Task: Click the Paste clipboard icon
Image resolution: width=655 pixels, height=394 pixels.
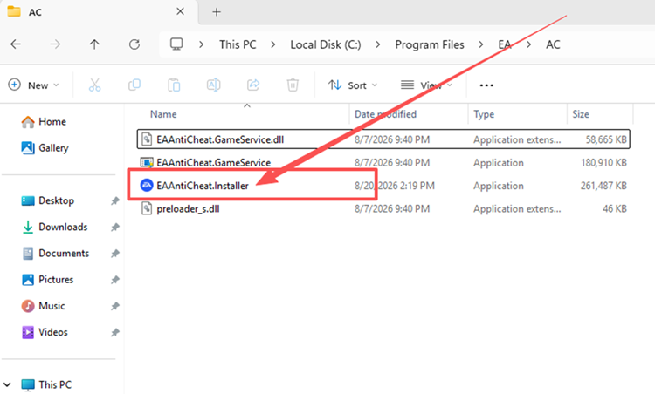Action: (174, 85)
